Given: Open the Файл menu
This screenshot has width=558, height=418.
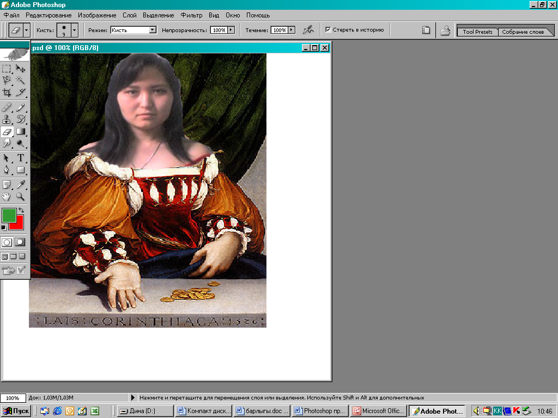Looking at the screenshot, I should pos(11,15).
